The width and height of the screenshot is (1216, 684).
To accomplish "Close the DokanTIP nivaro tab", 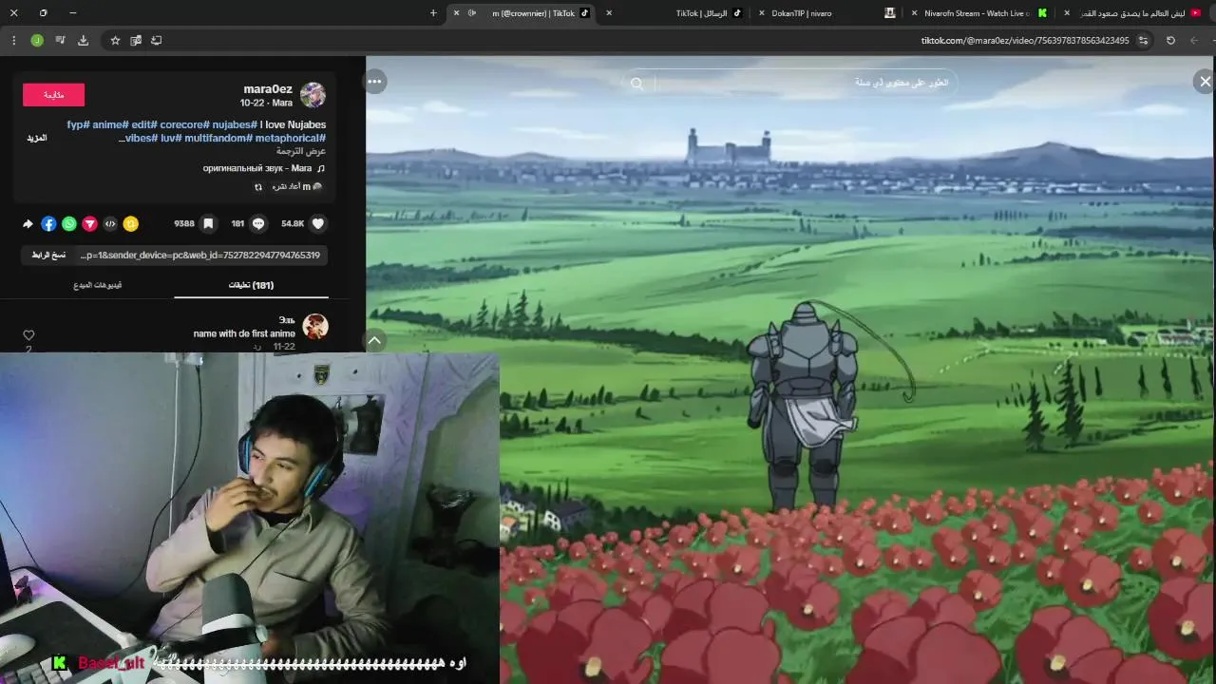I will point(762,13).
